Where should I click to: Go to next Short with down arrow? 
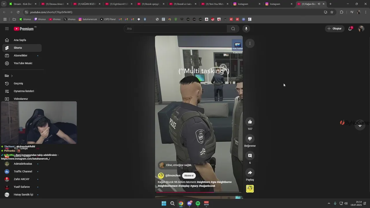[360, 125]
